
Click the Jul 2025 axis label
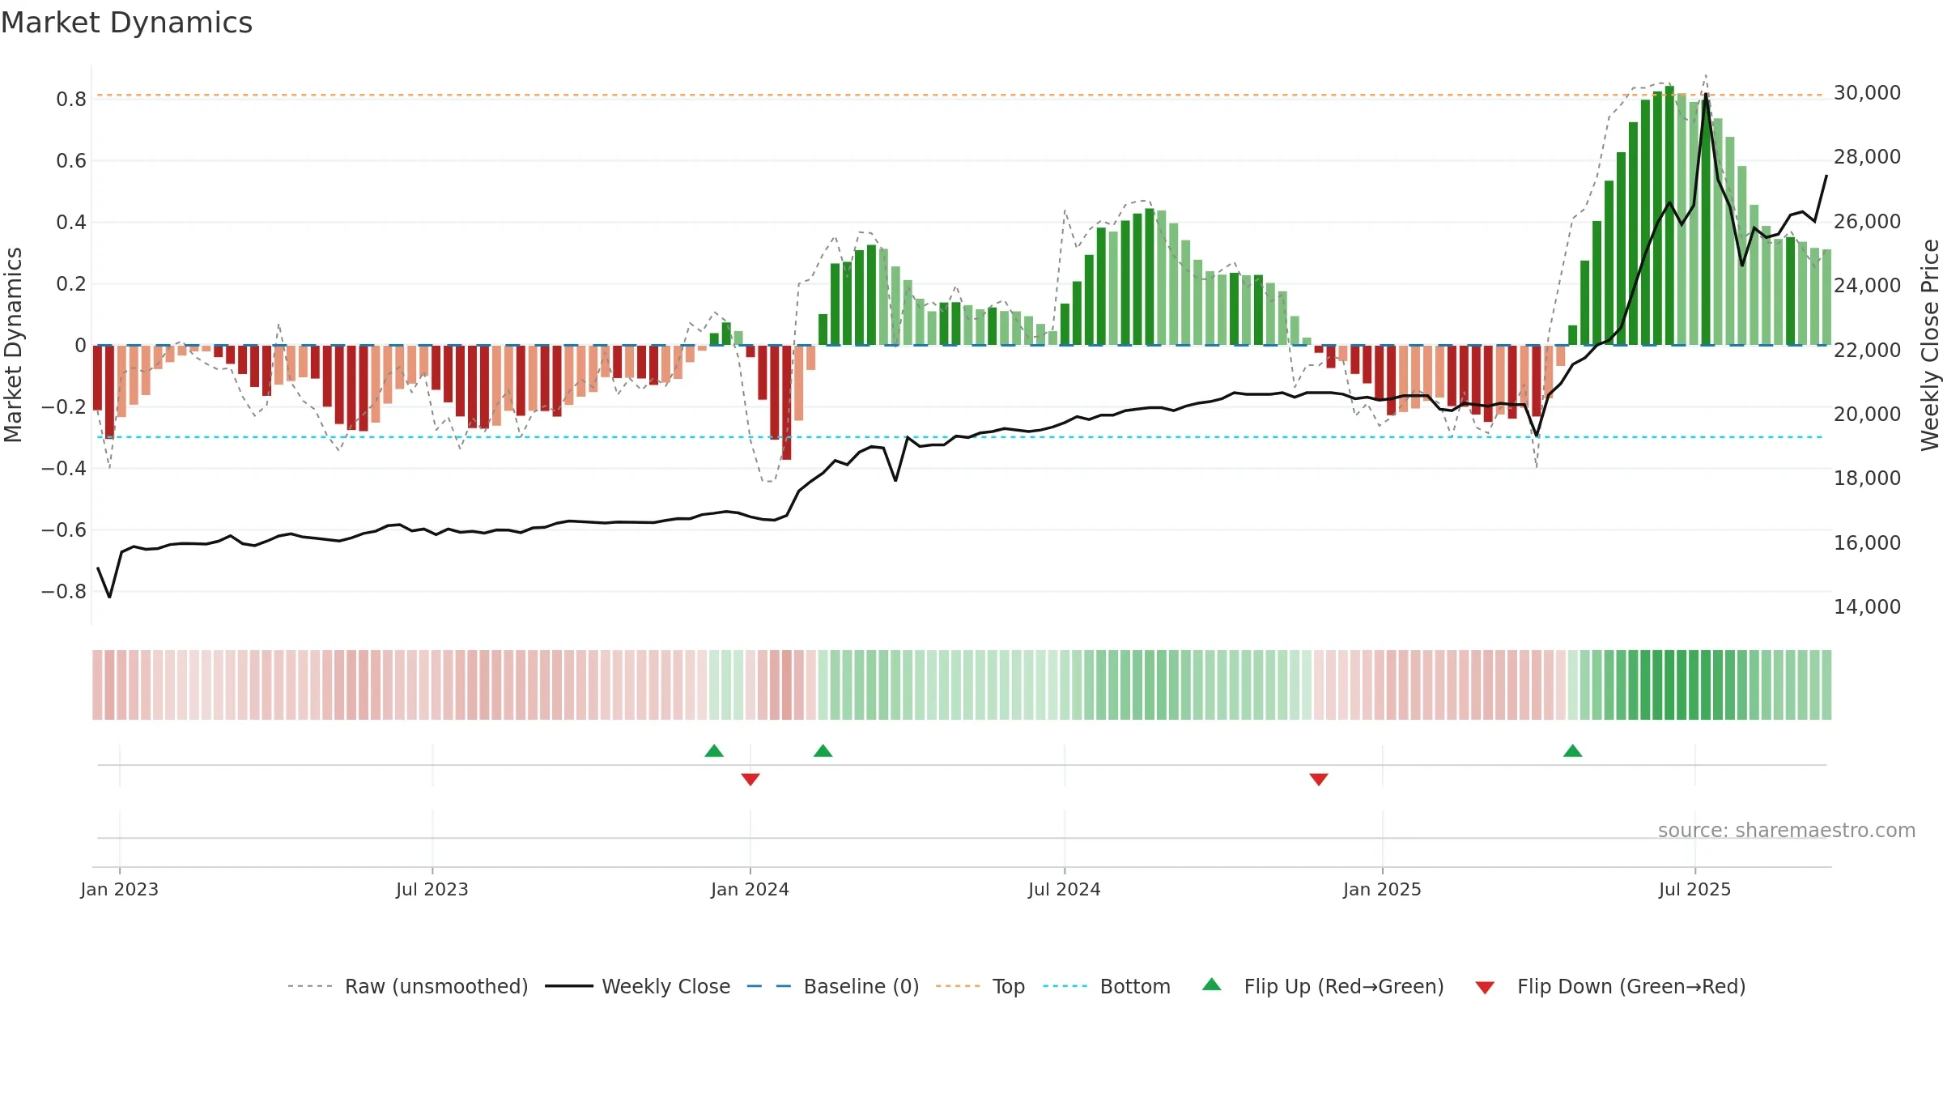[1695, 889]
